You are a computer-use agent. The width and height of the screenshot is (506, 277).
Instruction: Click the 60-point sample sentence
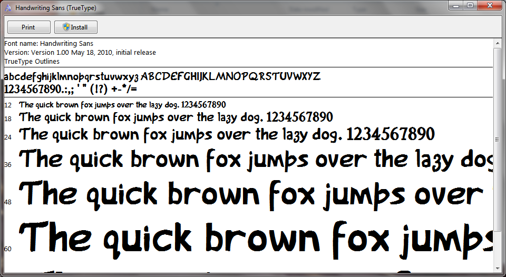[x=256, y=240]
